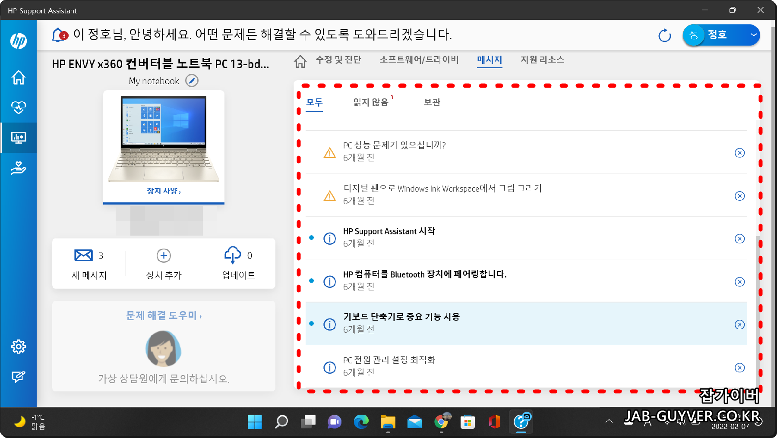Click the virtual agent avatar image
The width and height of the screenshot is (777, 438).
tap(163, 349)
